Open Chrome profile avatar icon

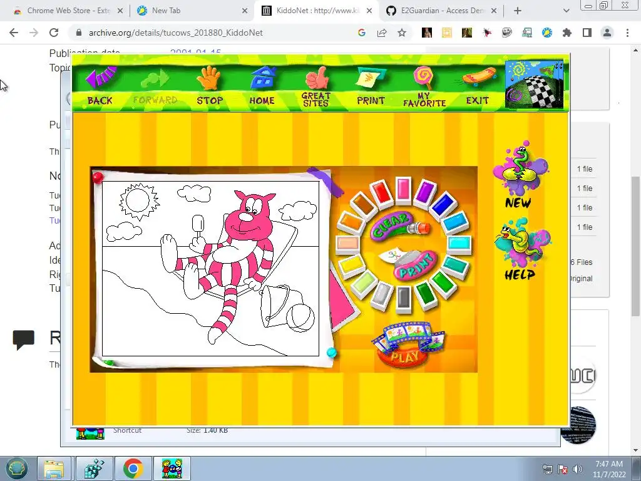coord(607,33)
